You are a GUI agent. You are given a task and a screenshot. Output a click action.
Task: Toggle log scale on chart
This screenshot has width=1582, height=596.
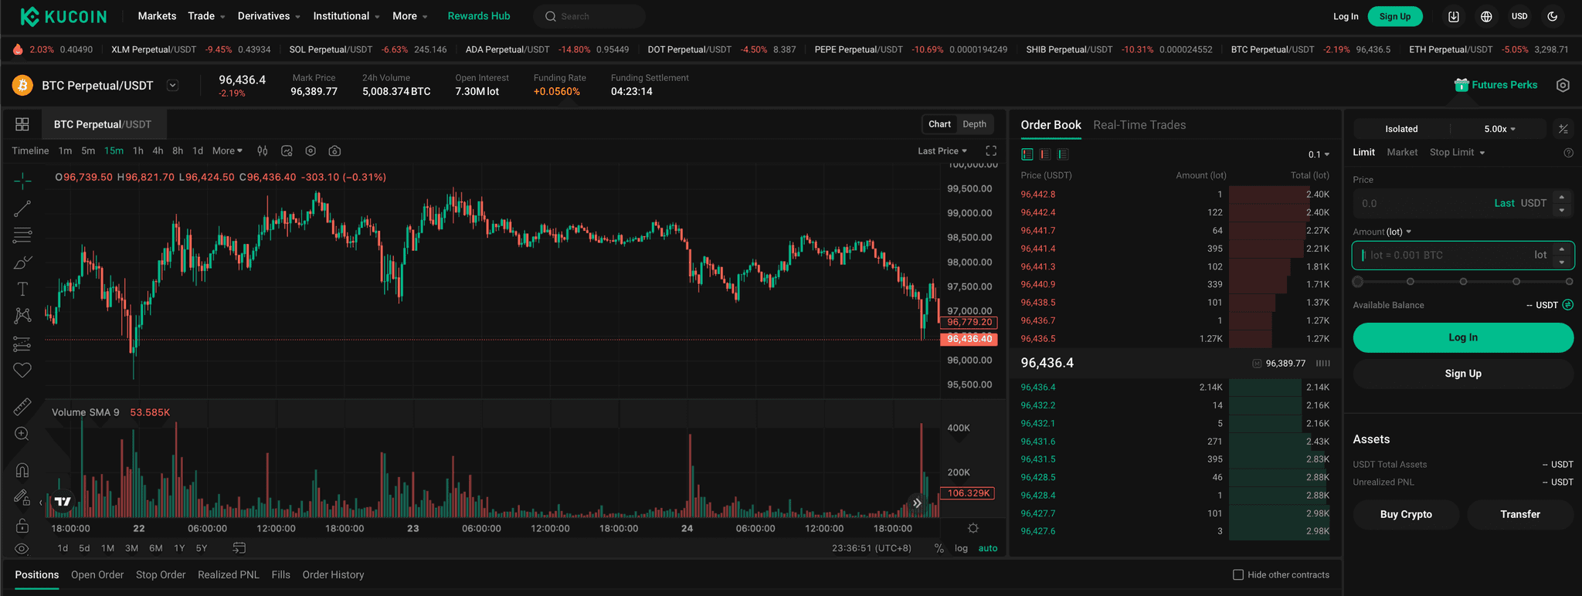(x=961, y=548)
